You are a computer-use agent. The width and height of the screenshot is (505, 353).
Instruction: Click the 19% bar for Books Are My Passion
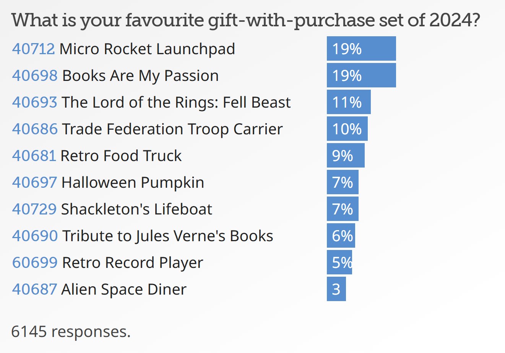click(x=361, y=76)
